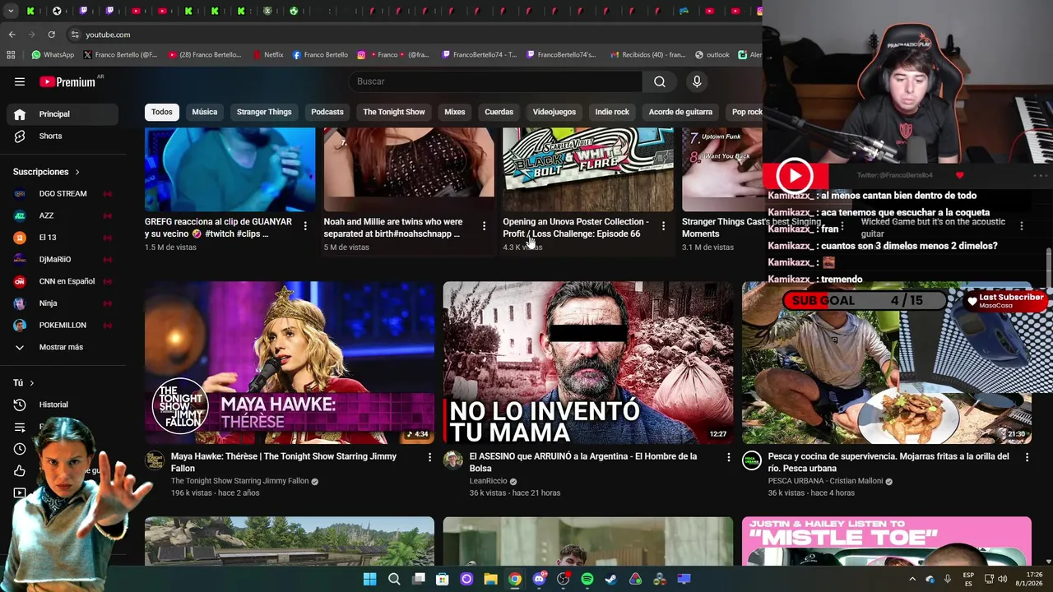Open Spotify from the taskbar

pos(587,579)
